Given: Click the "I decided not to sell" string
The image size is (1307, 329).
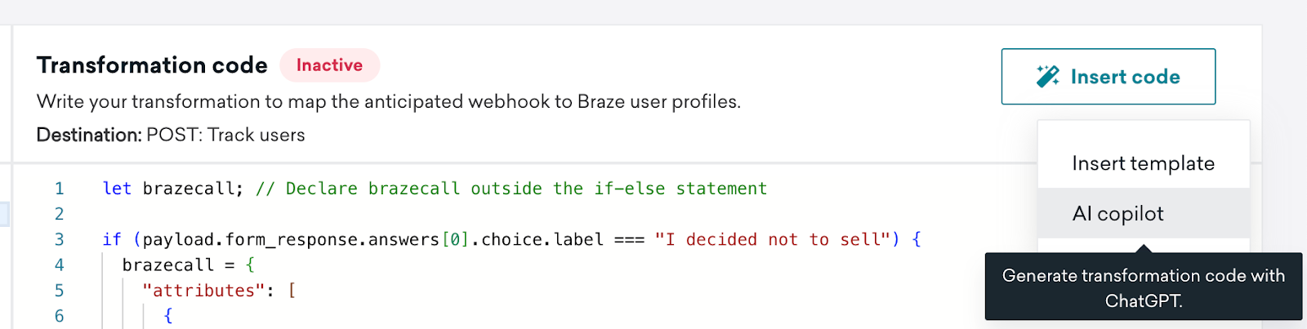Looking at the screenshot, I should coord(772,239).
